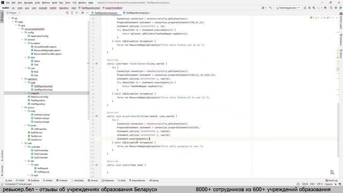Screen dimensions: 343x193
Task: Click the TaskRepositoryImpl class icon in tree
Action: (32, 86)
